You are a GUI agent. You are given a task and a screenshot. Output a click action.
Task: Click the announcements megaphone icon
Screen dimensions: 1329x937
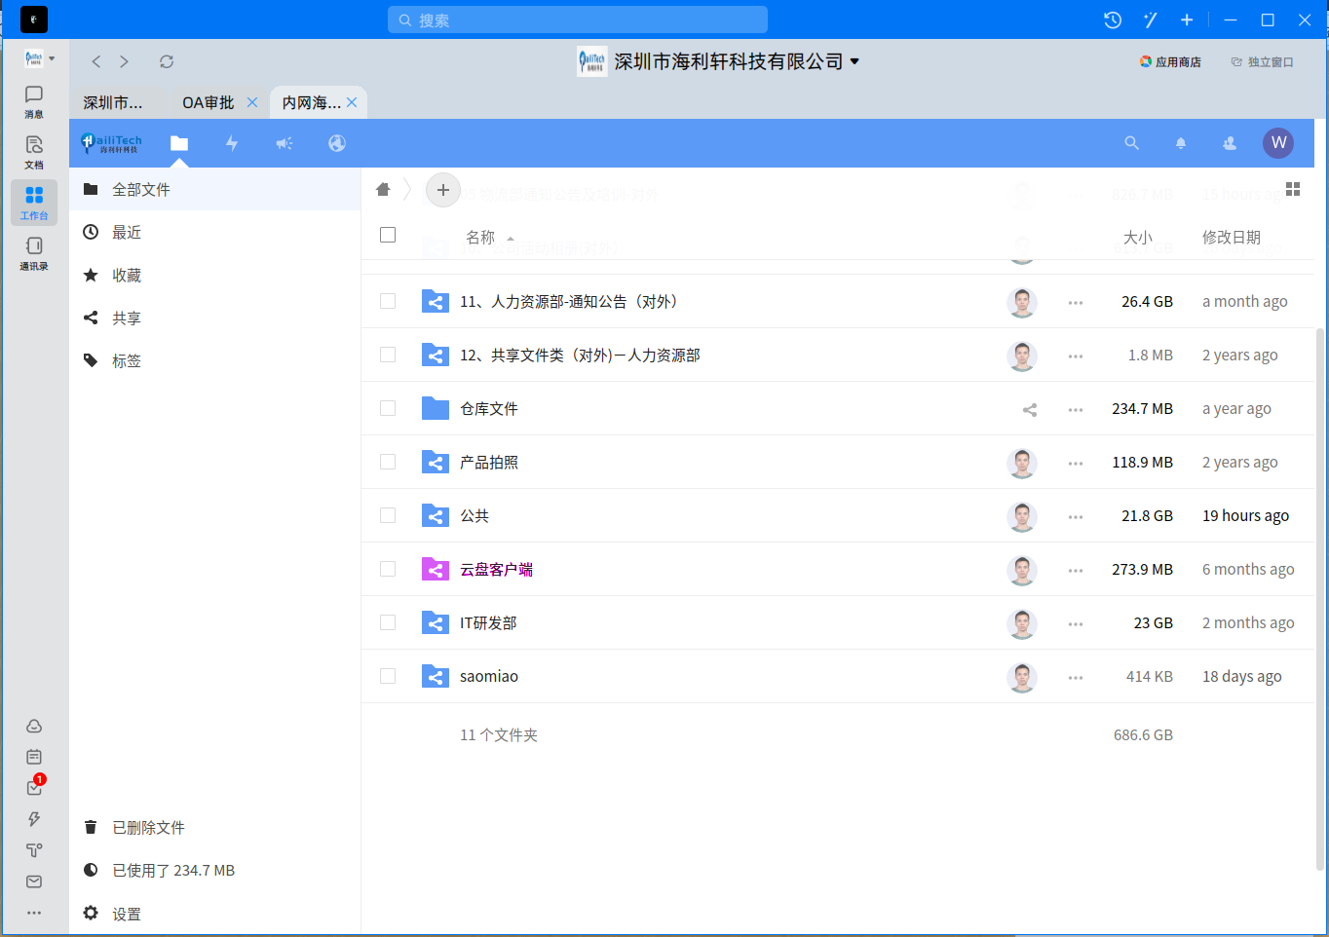point(284,143)
